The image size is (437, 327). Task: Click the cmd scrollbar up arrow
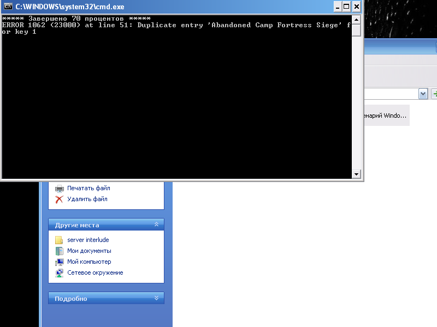pos(356,20)
